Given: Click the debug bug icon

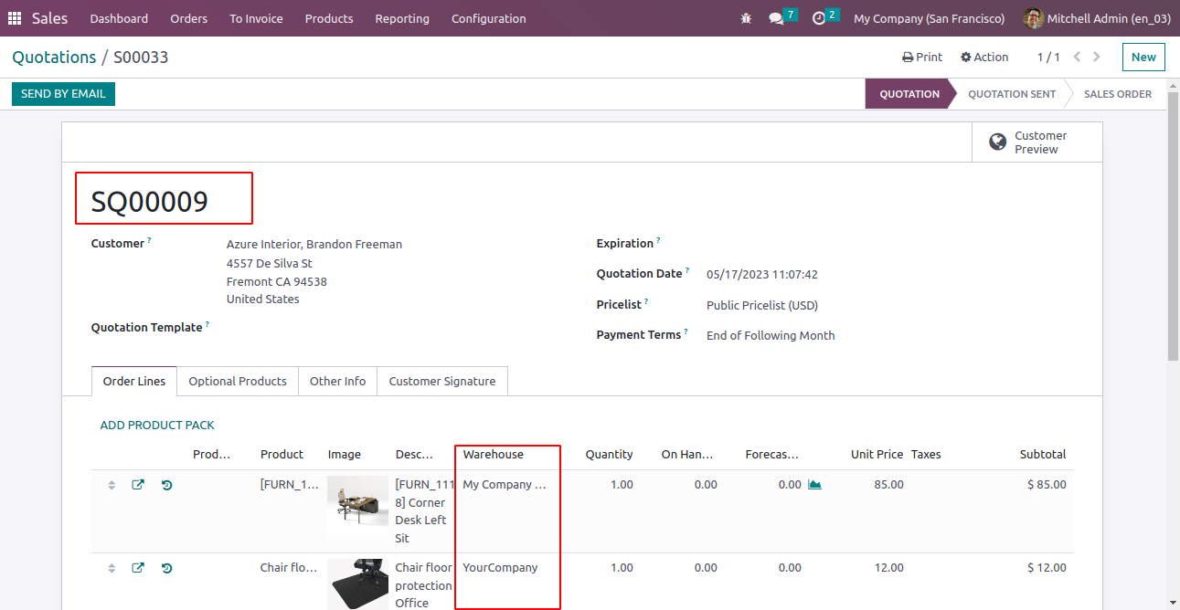Looking at the screenshot, I should (747, 18).
